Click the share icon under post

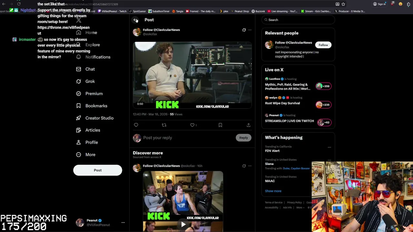[248, 125]
